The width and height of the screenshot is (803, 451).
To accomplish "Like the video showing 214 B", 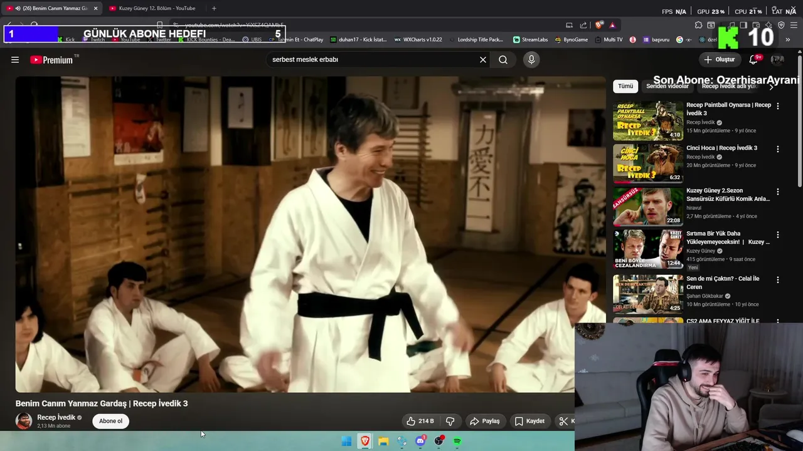I will tap(420, 421).
